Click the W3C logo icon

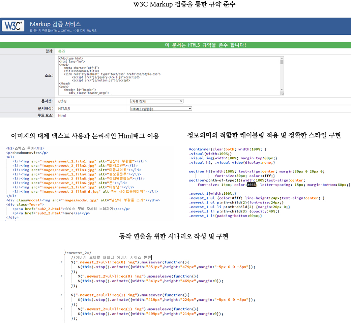point(12,26)
